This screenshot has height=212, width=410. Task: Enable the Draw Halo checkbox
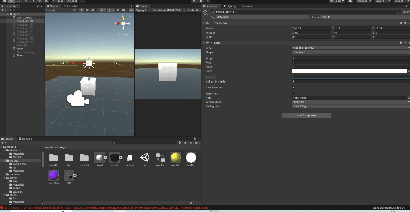(x=293, y=93)
